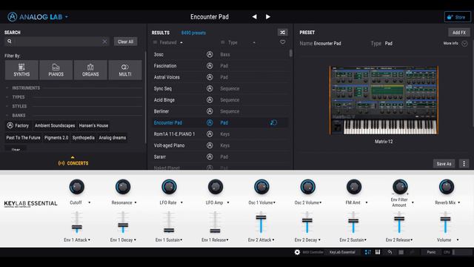Open settings gear in status bar

pyautogui.click(x=297, y=252)
